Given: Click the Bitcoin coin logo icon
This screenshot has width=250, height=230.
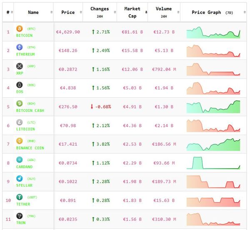Looking at the screenshot, I should point(20,29).
